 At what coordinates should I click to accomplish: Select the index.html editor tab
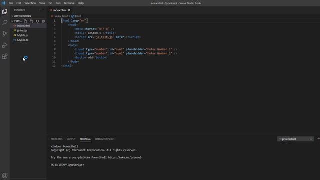pyautogui.click(x=60, y=10)
